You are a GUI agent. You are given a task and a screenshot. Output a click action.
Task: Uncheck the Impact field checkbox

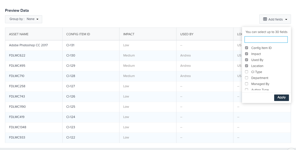click(247, 54)
